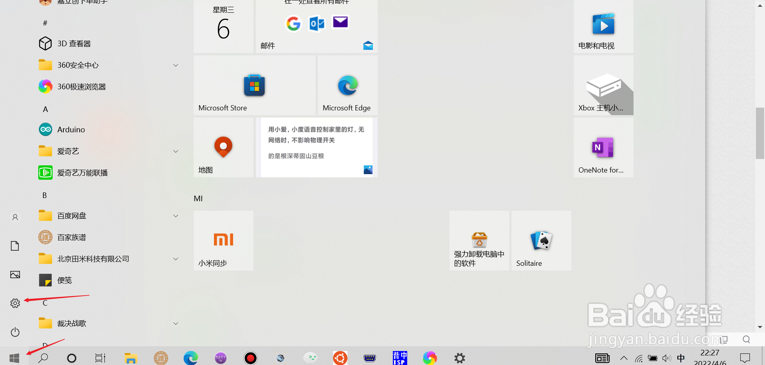The height and width of the screenshot is (365, 765).
Task: Launch OneNote for Windows tile
Action: [x=604, y=147]
